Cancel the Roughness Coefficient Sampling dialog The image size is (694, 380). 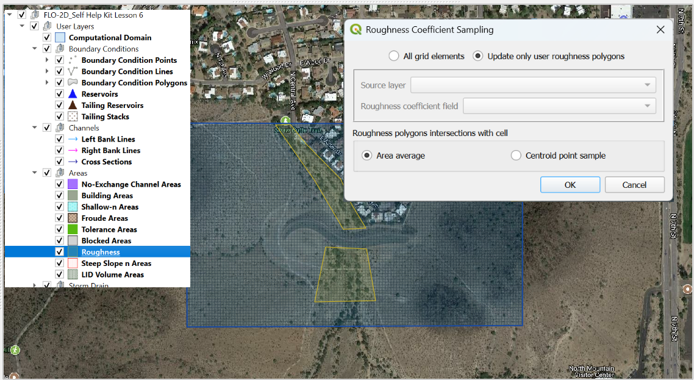click(x=634, y=185)
